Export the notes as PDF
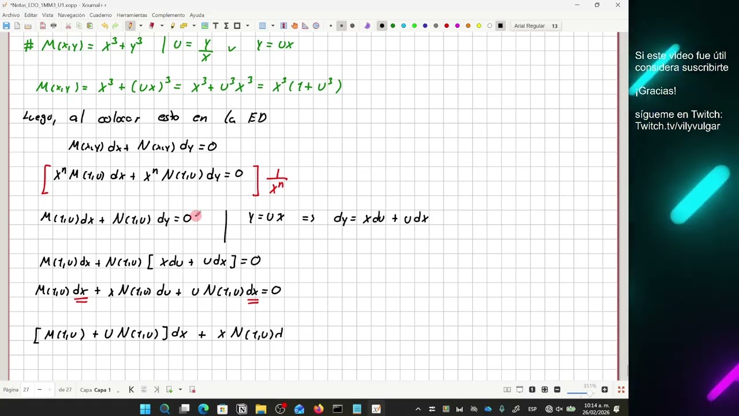Screen dimensions: 739x416 click(x=43, y=25)
